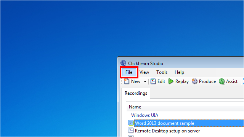Open the Help menu
Viewport: 244px width, 137px height.
point(179,72)
